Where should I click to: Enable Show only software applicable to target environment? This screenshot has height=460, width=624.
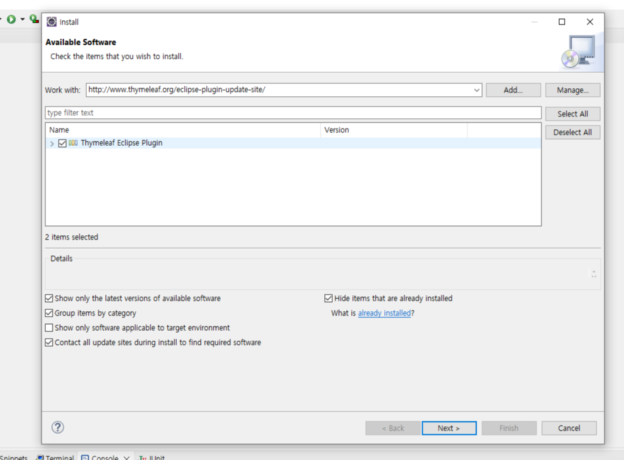click(x=49, y=328)
